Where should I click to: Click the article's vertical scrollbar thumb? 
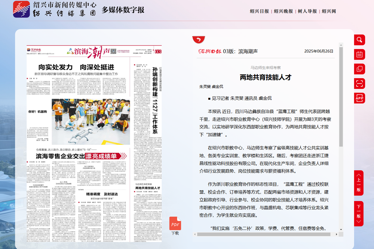point(341,97)
